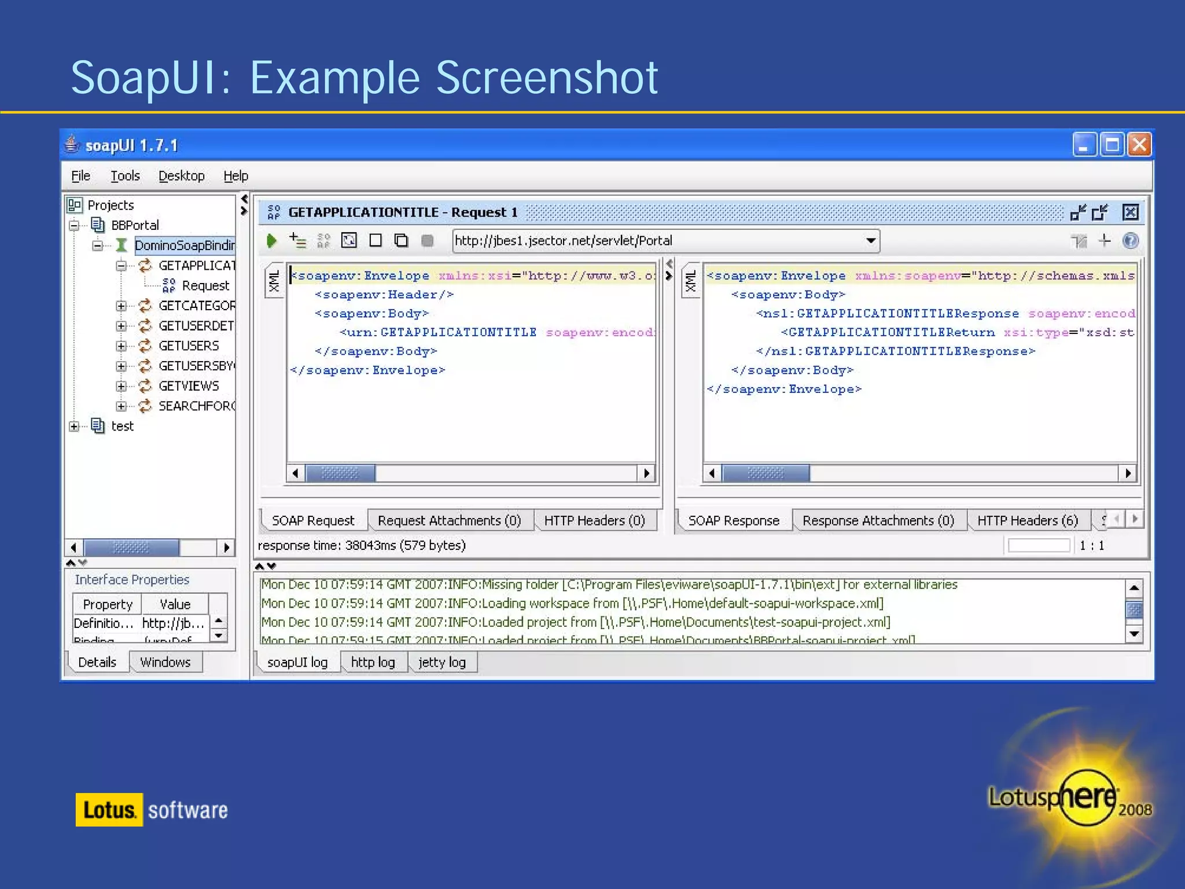
Task: Click response editor horizontal scrollbar thumb
Action: [x=766, y=473]
